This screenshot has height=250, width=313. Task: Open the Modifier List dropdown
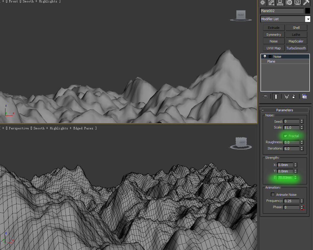pos(308,19)
